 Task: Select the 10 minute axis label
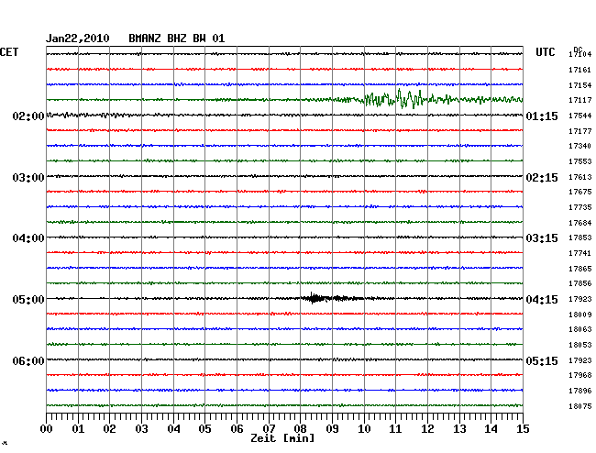364,429
